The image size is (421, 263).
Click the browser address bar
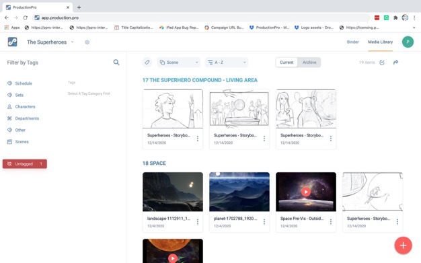tap(201, 17)
